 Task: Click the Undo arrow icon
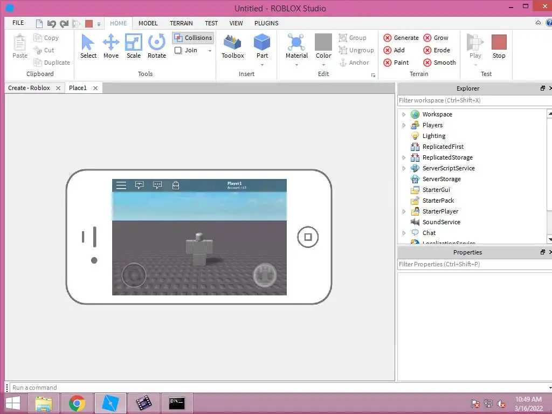click(x=51, y=24)
